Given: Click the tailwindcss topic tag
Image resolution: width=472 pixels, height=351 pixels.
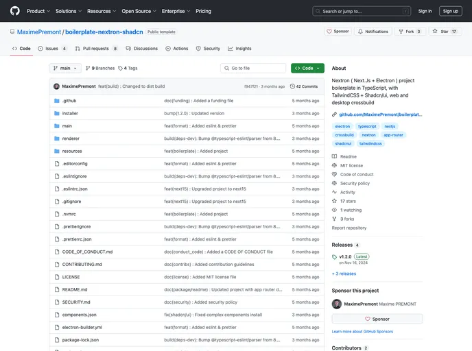Looking at the screenshot, I should pyautogui.click(x=370, y=143).
